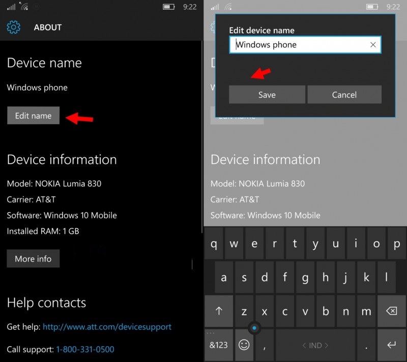The image size is (407, 362).
Task: Tap the Wi-Fi icon in the status bar
Action: (24, 6)
